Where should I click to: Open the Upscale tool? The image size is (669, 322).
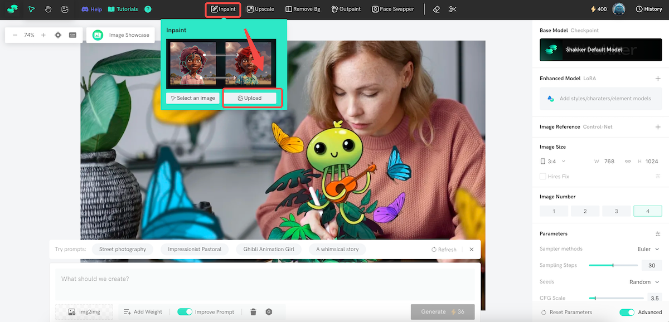point(260,9)
